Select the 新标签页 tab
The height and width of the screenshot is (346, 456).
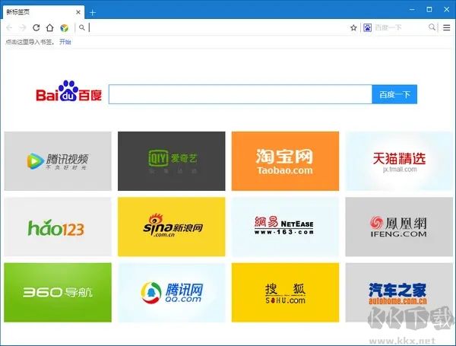[x=43, y=12]
